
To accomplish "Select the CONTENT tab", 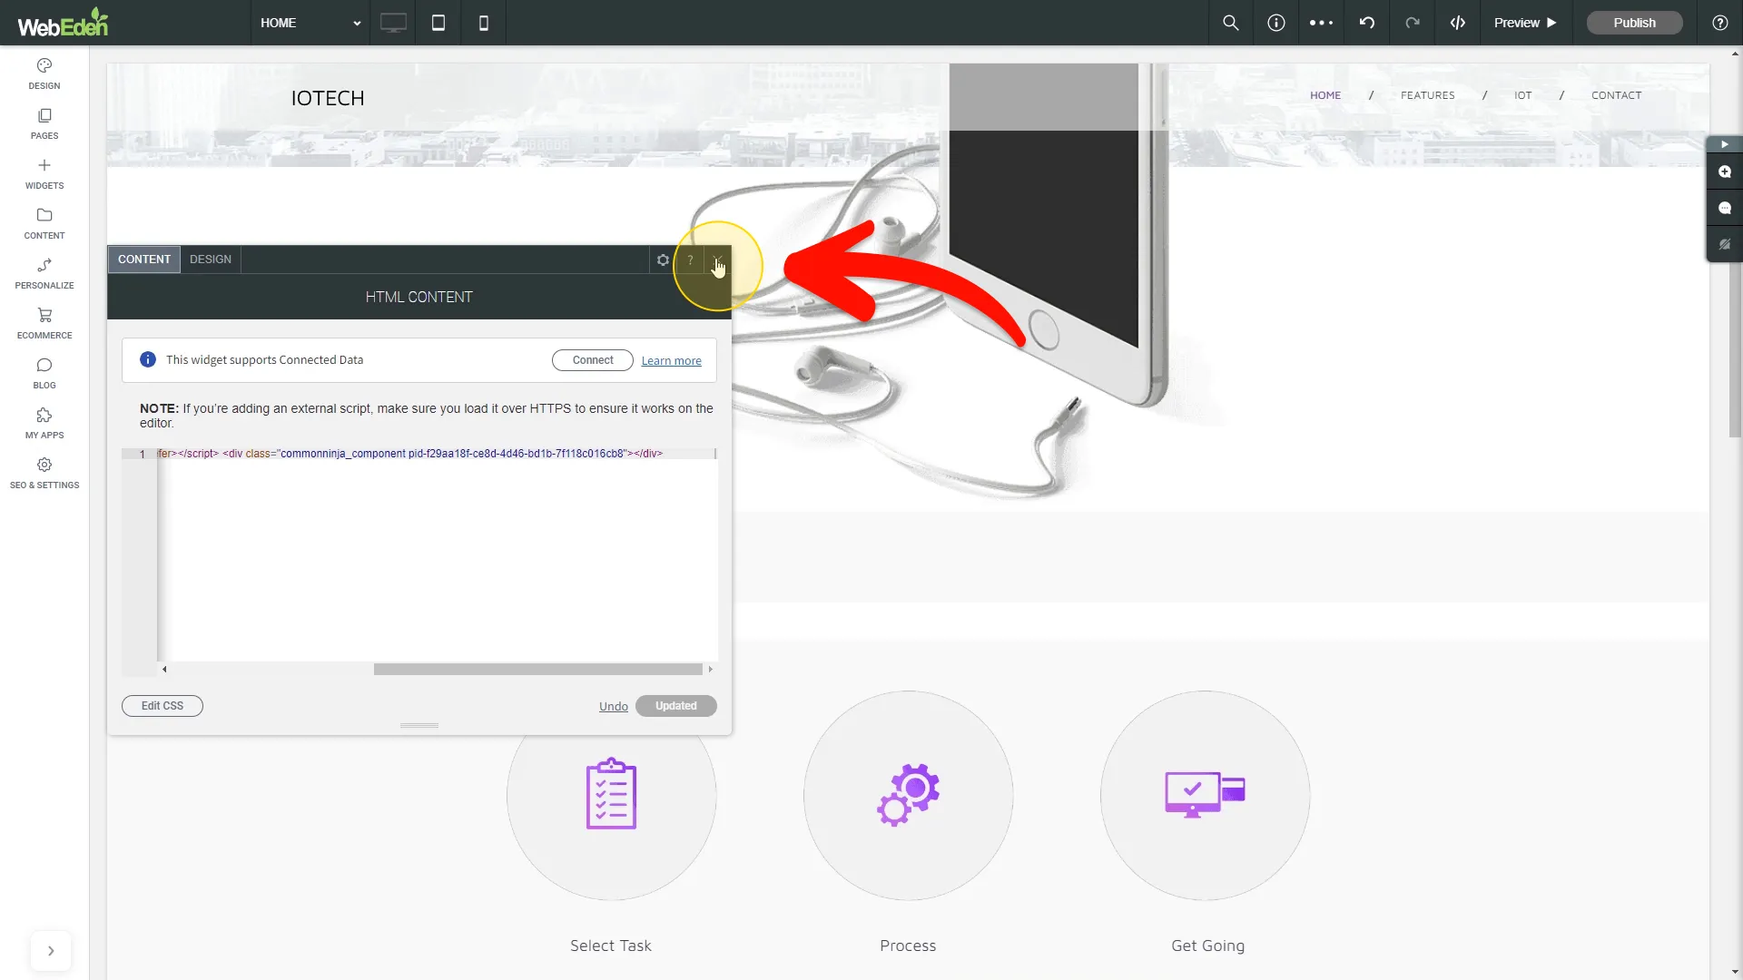I will [x=144, y=260].
